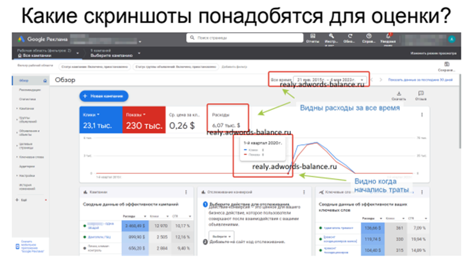Click the Сохранить save icon
The image size is (473, 270).
[x=446, y=64]
